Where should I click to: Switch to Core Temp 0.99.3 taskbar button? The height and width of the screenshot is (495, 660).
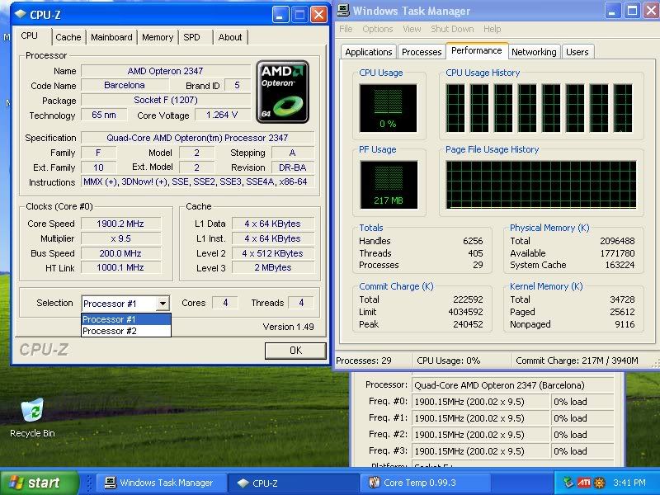[x=425, y=483]
